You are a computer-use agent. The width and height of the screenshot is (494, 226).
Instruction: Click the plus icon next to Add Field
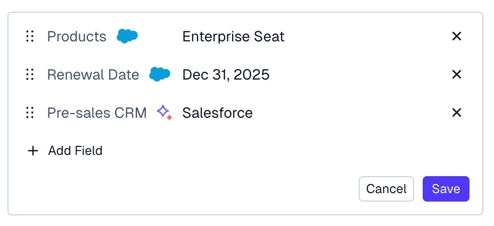pyautogui.click(x=33, y=151)
